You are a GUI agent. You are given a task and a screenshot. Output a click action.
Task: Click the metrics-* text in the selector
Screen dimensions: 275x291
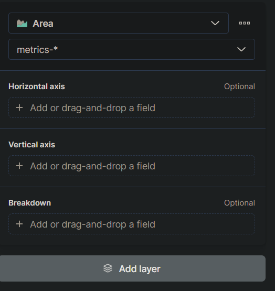(x=37, y=50)
